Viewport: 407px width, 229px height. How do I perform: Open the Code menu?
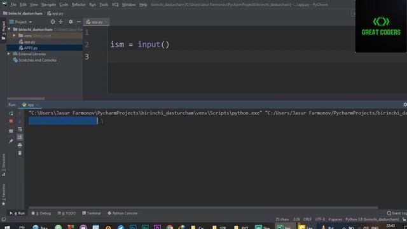click(x=64, y=4)
